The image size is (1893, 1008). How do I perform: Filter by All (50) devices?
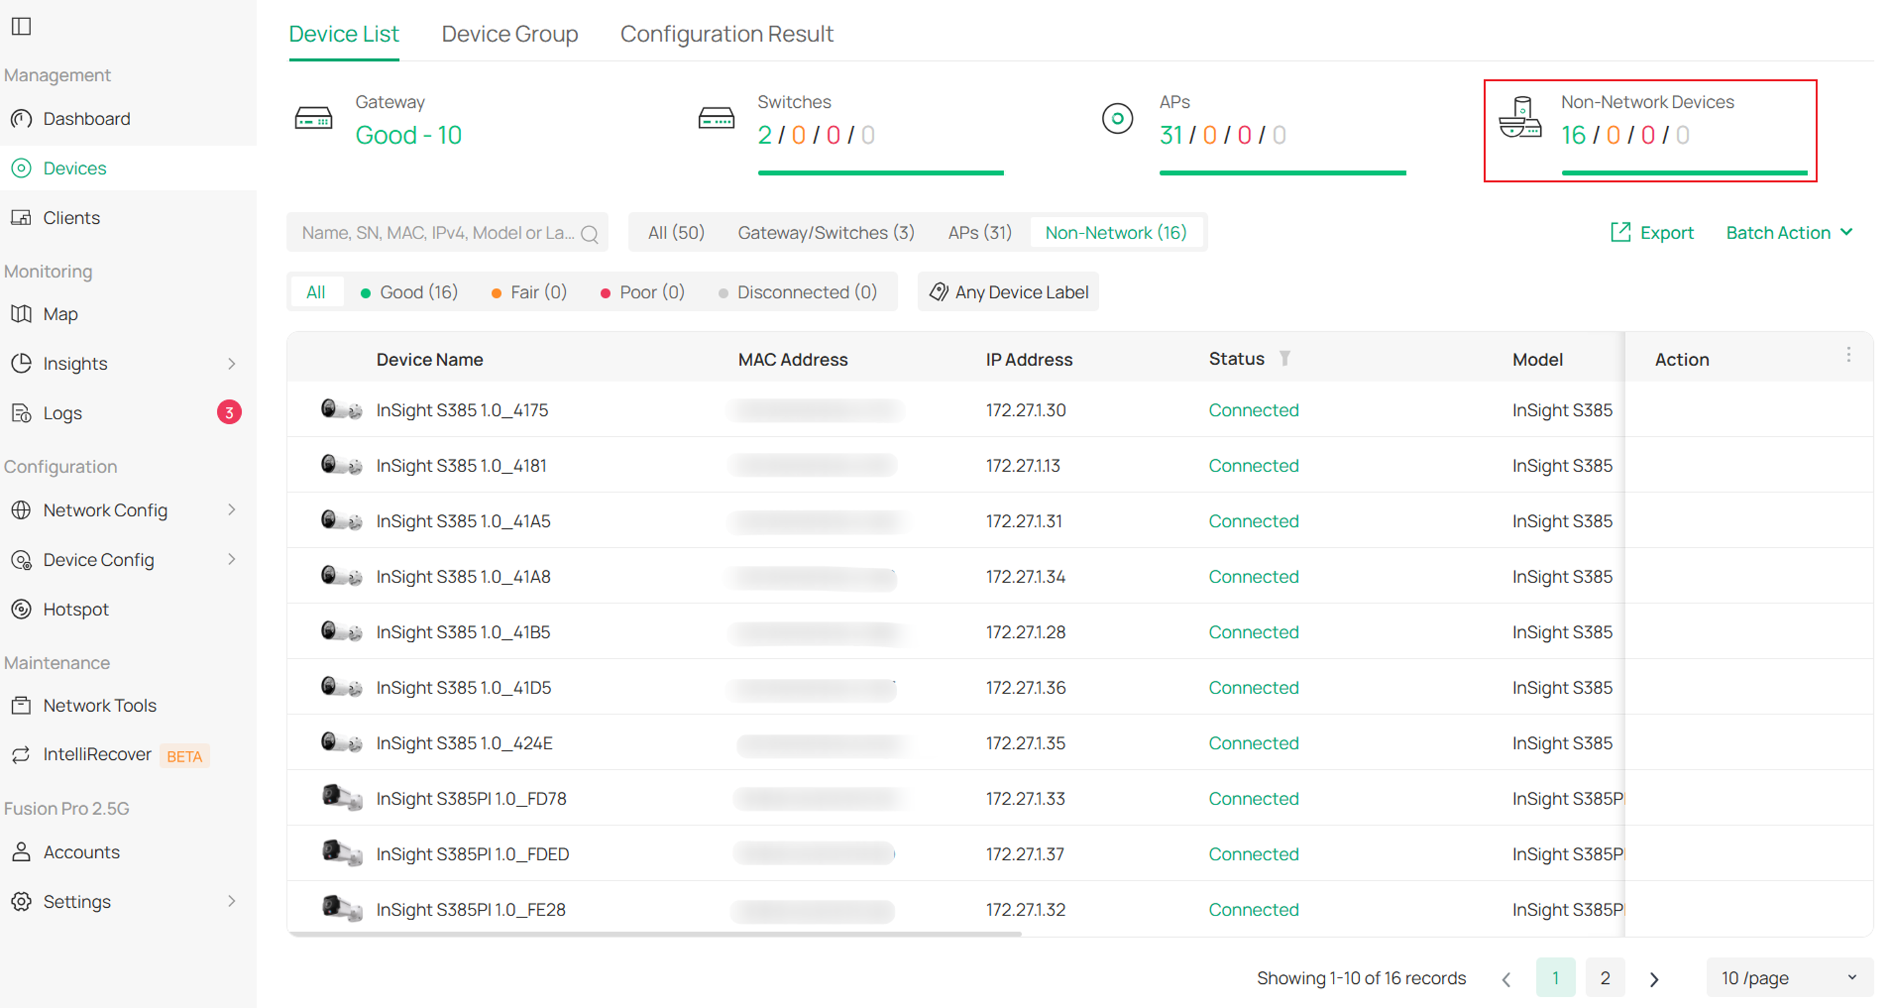[x=676, y=233]
